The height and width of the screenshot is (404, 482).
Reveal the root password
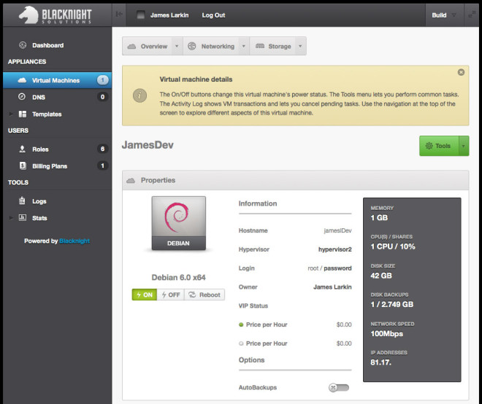tap(337, 268)
